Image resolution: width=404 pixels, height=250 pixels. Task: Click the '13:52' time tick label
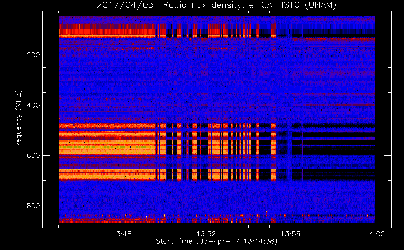206,234
